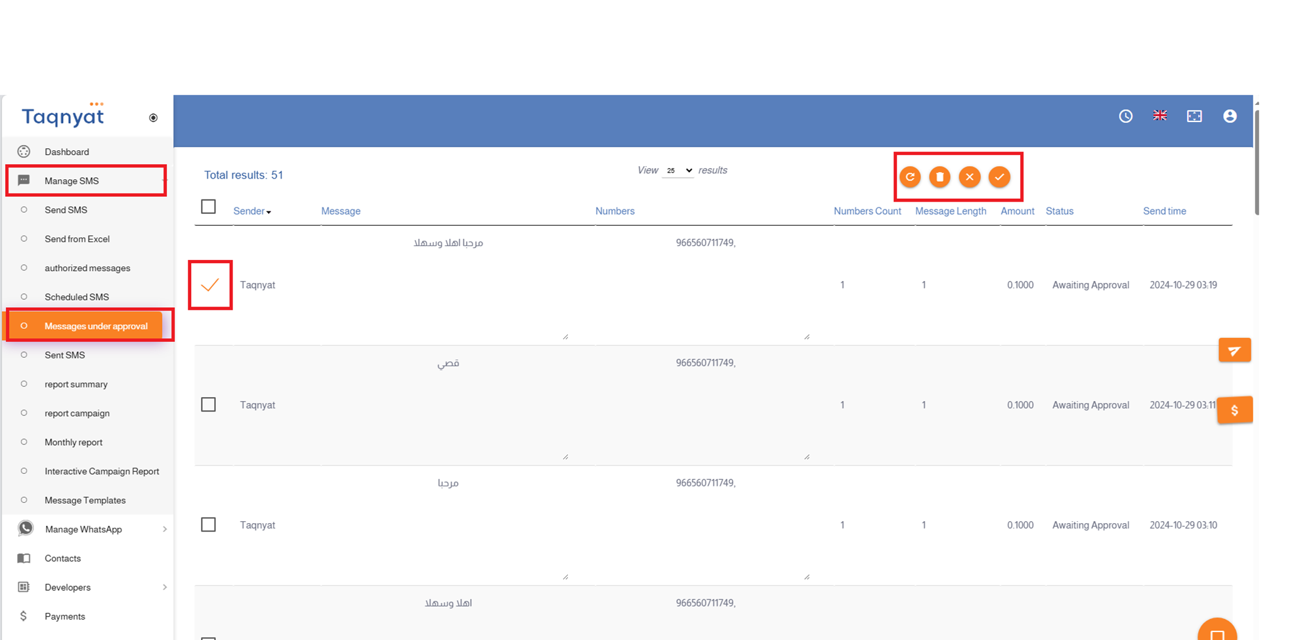The image size is (1294, 640).
Task: Open the orange chat bubble button
Action: [x=1217, y=630]
